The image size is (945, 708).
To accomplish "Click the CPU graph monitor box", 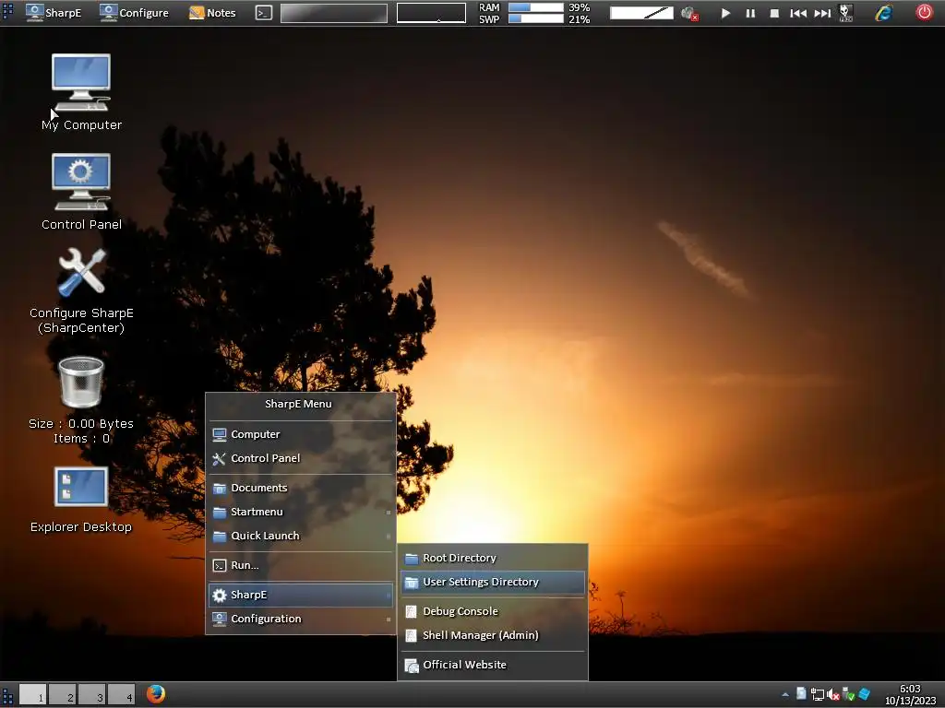I will click(431, 13).
